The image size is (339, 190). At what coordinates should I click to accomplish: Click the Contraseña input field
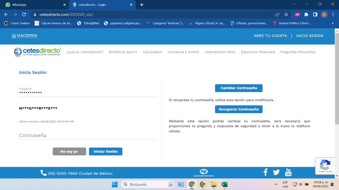click(88, 135)
